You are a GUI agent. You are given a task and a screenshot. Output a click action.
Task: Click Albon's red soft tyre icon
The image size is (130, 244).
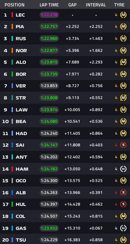(x=123, y=193)
